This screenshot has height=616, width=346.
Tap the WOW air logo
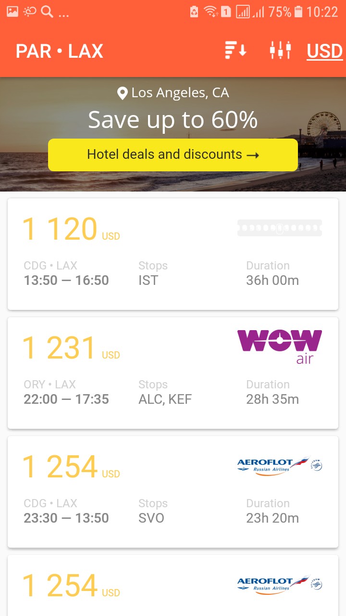pyautogui.click(x=280, y=346)
